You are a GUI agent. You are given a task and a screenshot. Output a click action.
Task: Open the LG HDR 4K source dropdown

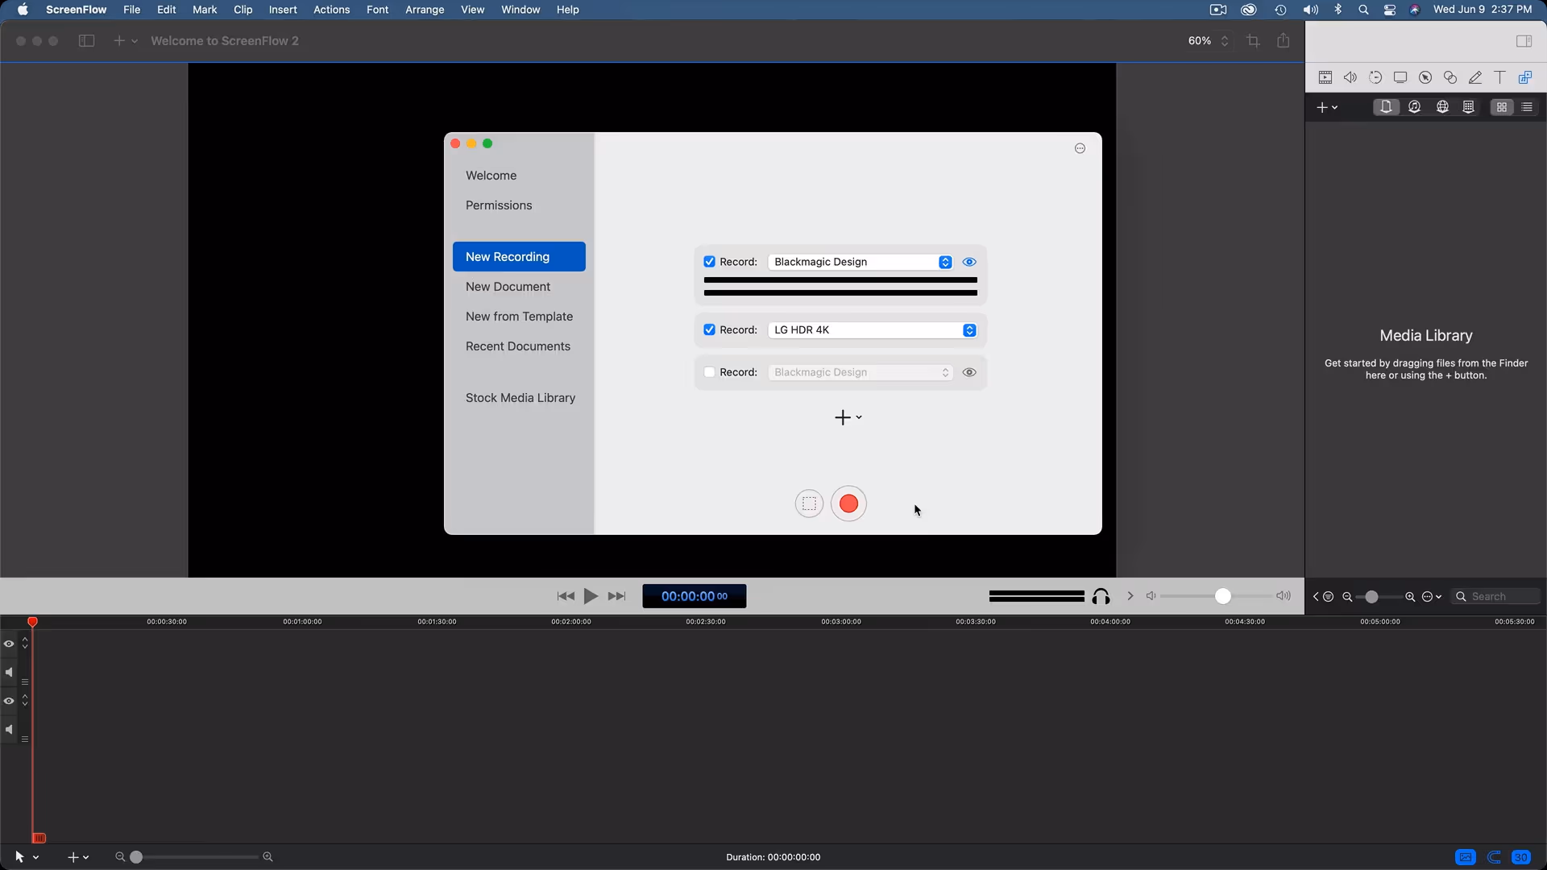click(873, 330)
